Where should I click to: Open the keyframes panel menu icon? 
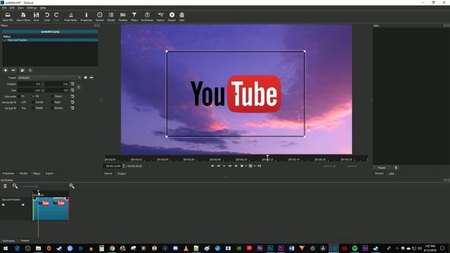coord(5,186)
